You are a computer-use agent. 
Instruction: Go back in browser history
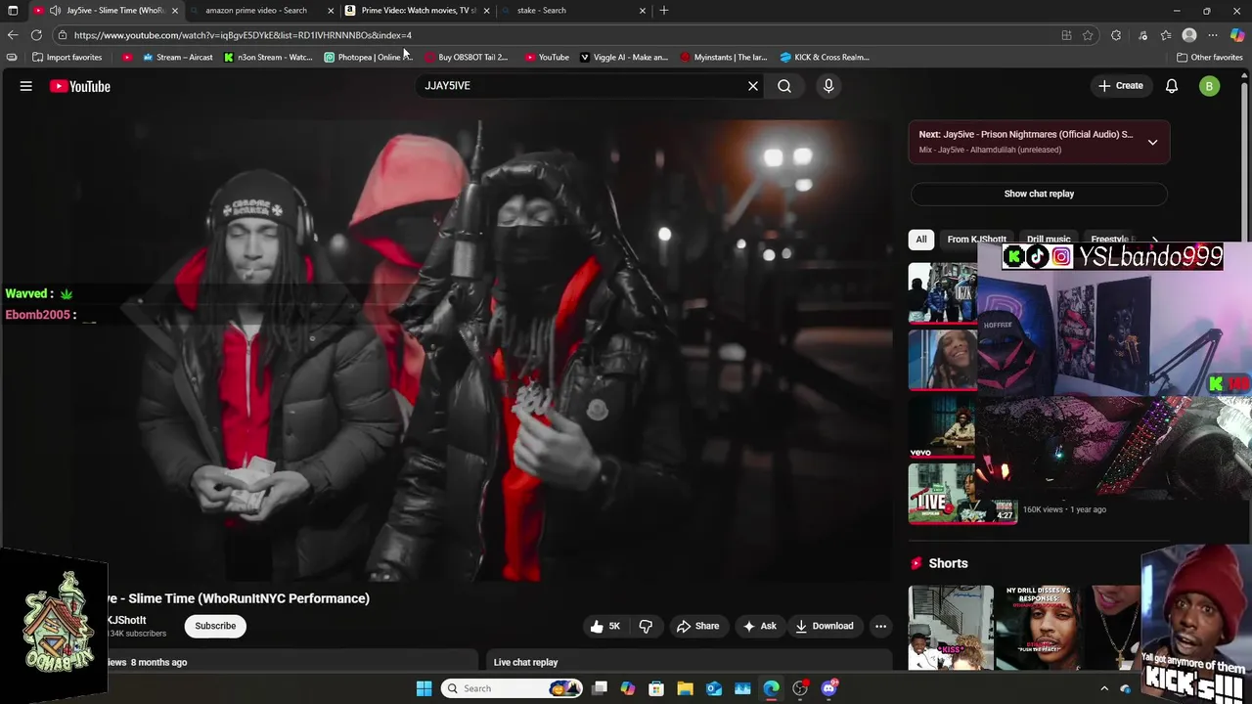point(13,35)
